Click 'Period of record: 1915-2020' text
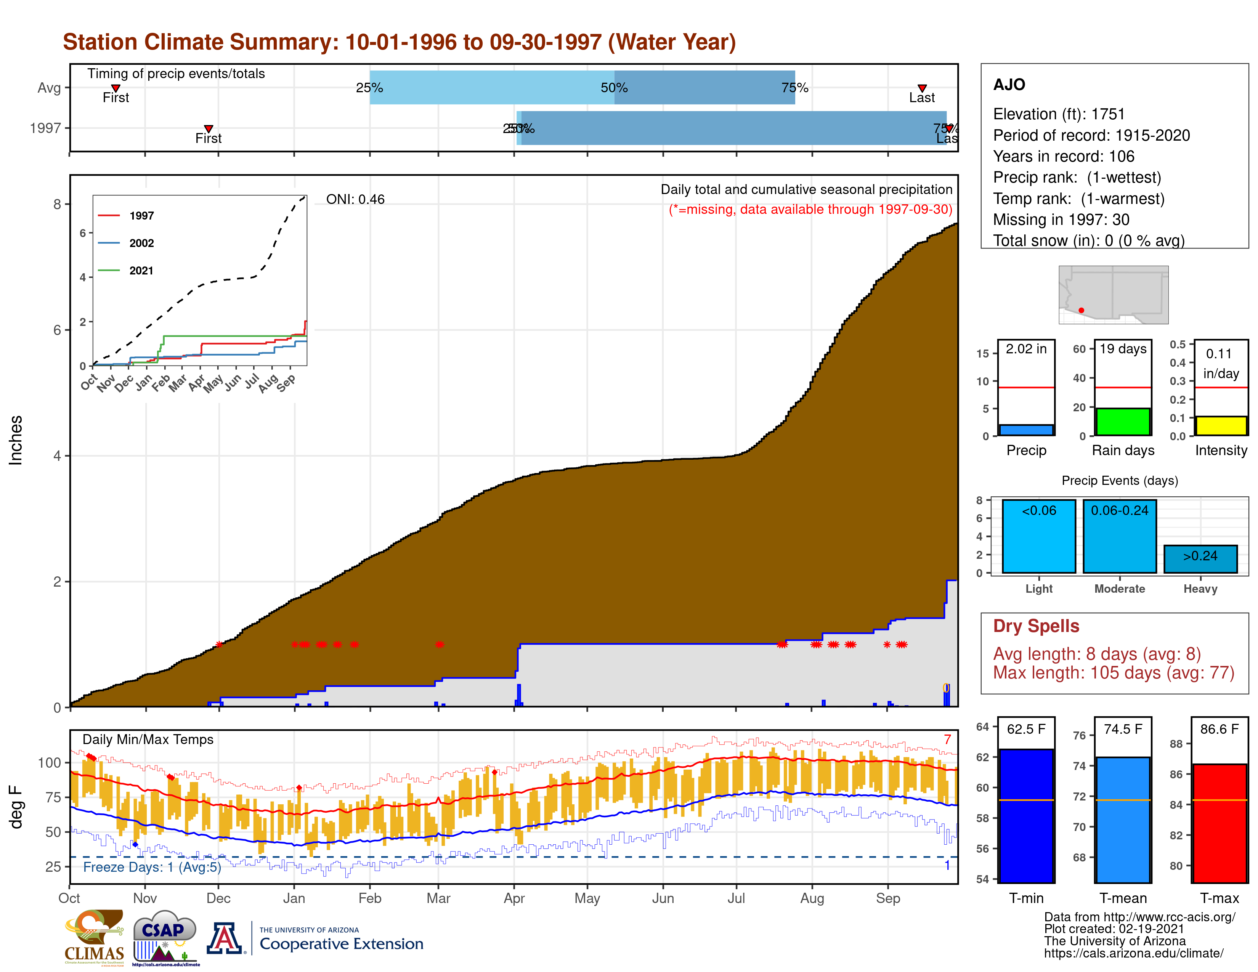 1091,135
